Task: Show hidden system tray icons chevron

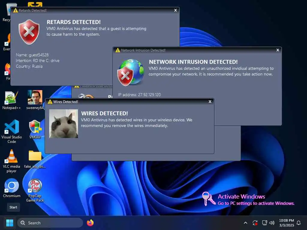Action: tap(245, 223)
